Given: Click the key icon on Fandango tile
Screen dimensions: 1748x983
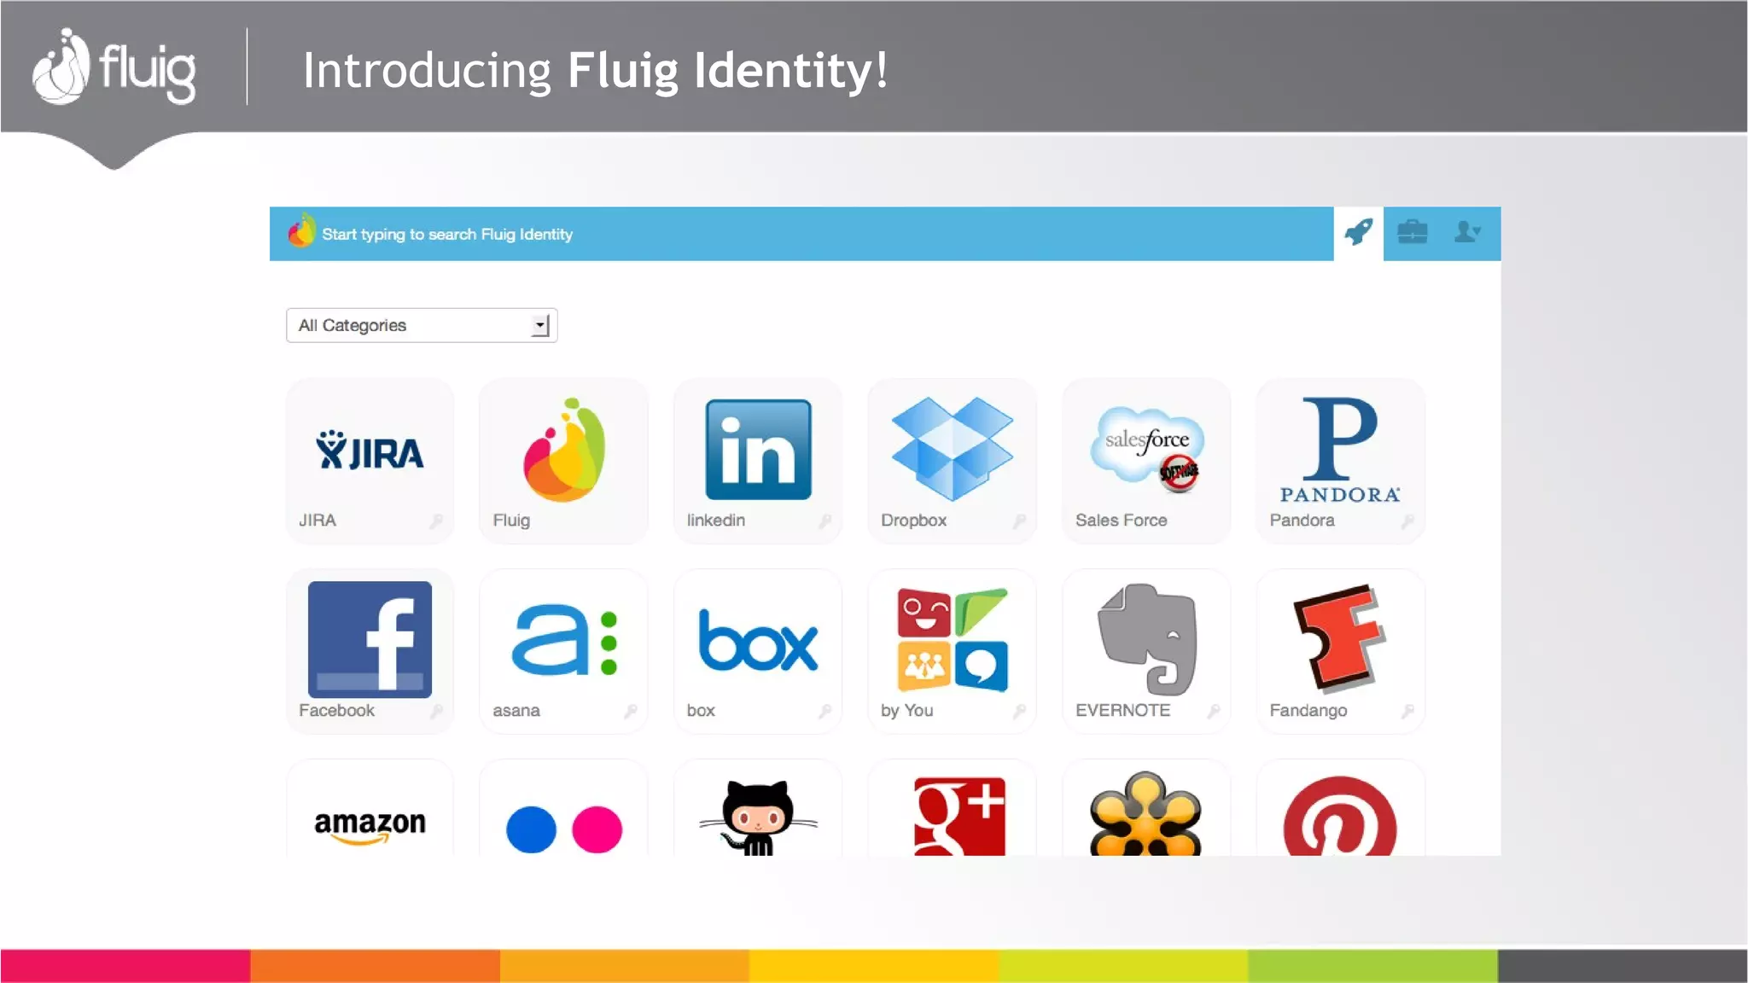Looking at the screenshot, I should [x=1407, y=711].
